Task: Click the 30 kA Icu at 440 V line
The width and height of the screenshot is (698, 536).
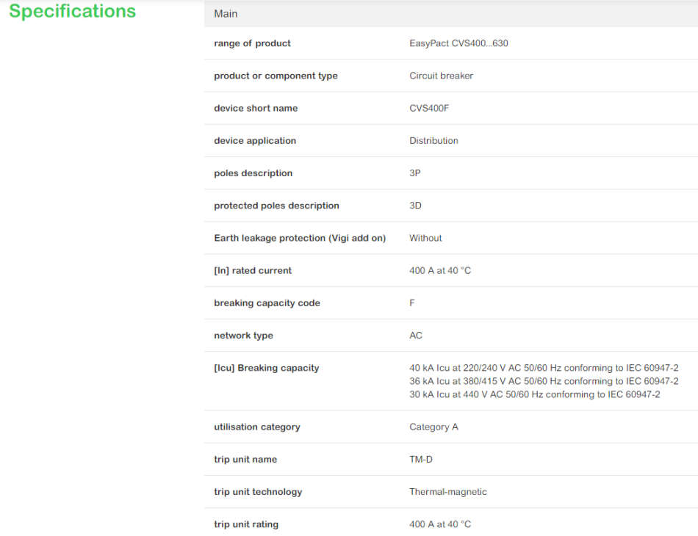Action: click(x=534, y=394)
